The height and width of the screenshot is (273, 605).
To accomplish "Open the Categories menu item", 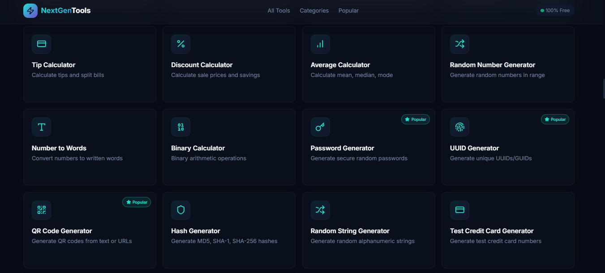I will [x=314, y=10].
